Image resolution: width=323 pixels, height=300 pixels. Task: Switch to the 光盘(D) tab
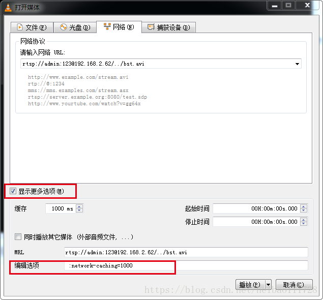point(75,27)
